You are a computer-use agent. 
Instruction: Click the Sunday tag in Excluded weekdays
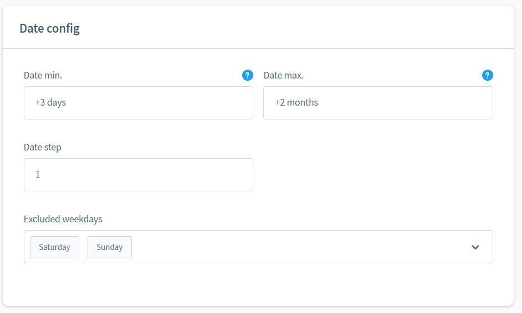(109, 247)
